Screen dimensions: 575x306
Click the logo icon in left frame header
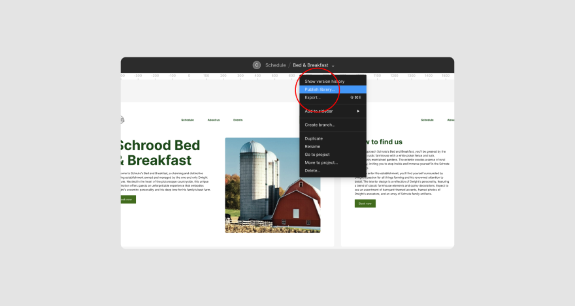pyautogui.click(x=122, y=119)
